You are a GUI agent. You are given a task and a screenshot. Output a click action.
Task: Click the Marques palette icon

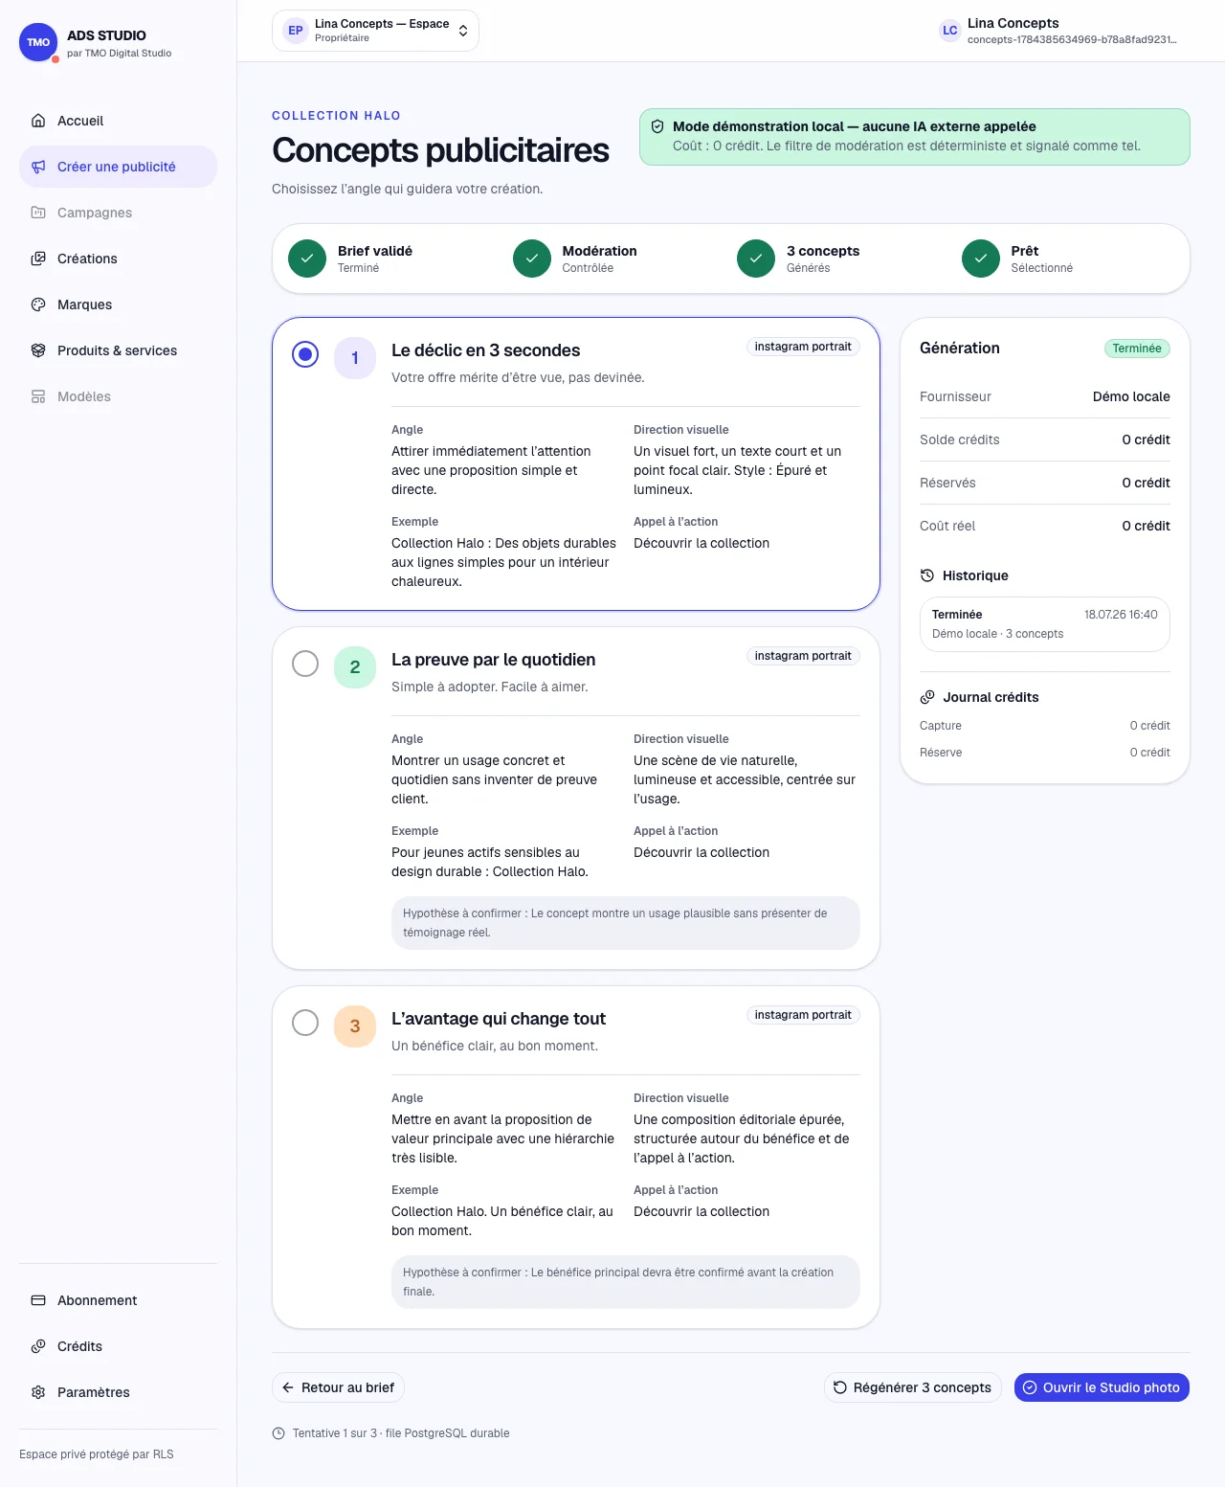38,304
